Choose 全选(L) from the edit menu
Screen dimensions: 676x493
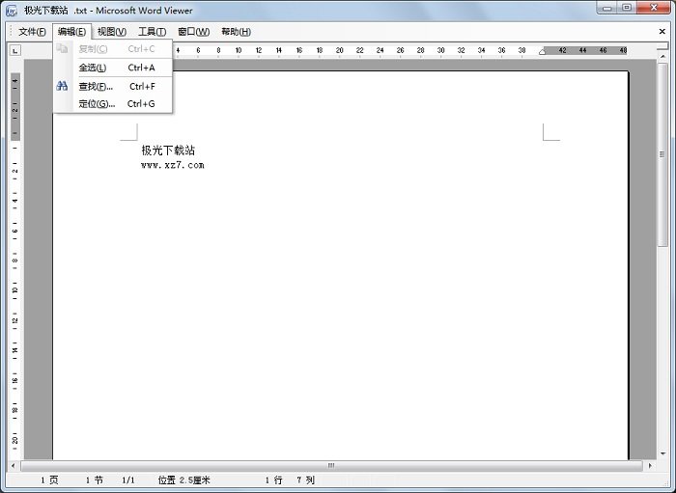pyautogui.click(x=113, y=68)
